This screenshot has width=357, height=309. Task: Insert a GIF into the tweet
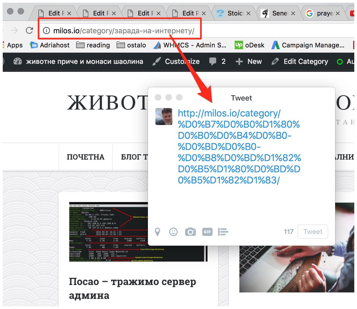[x=207, y=232]
